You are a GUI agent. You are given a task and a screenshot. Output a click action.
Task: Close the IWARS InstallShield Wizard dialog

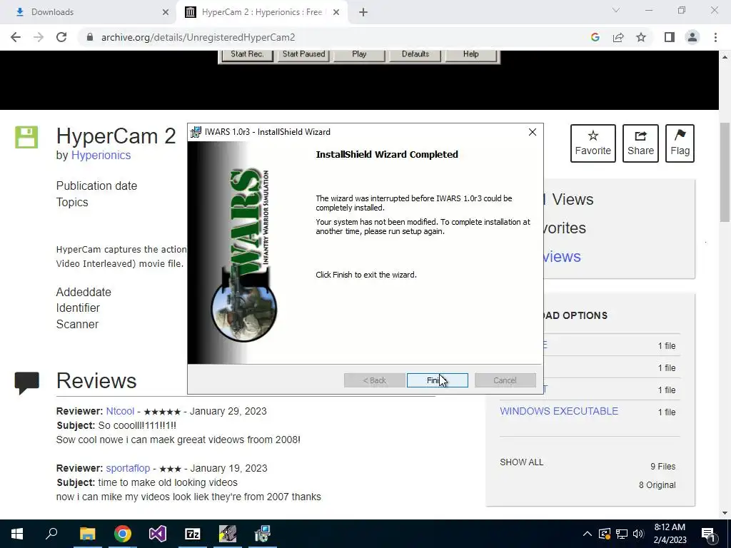533,132
